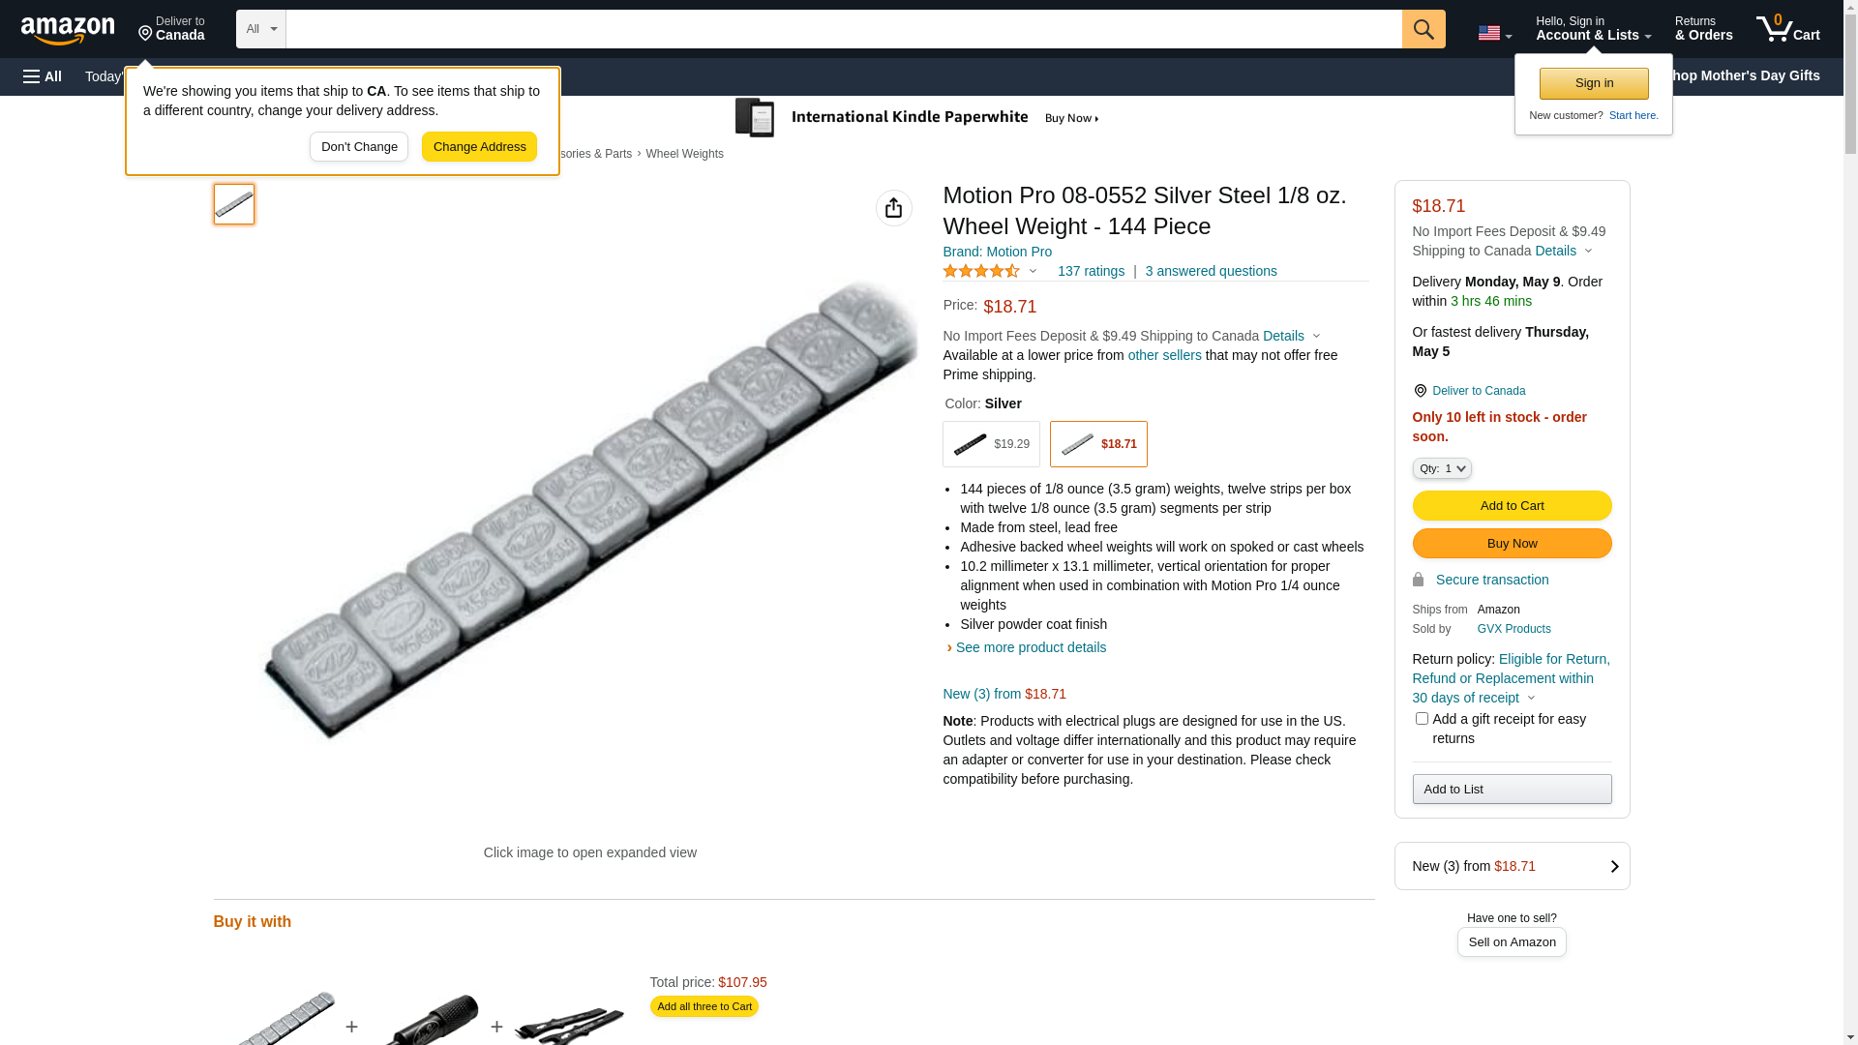The image size is (1858, 1045).
Task: Open the cart icon
Action: pyautogui.click(x=1787, y=29)
